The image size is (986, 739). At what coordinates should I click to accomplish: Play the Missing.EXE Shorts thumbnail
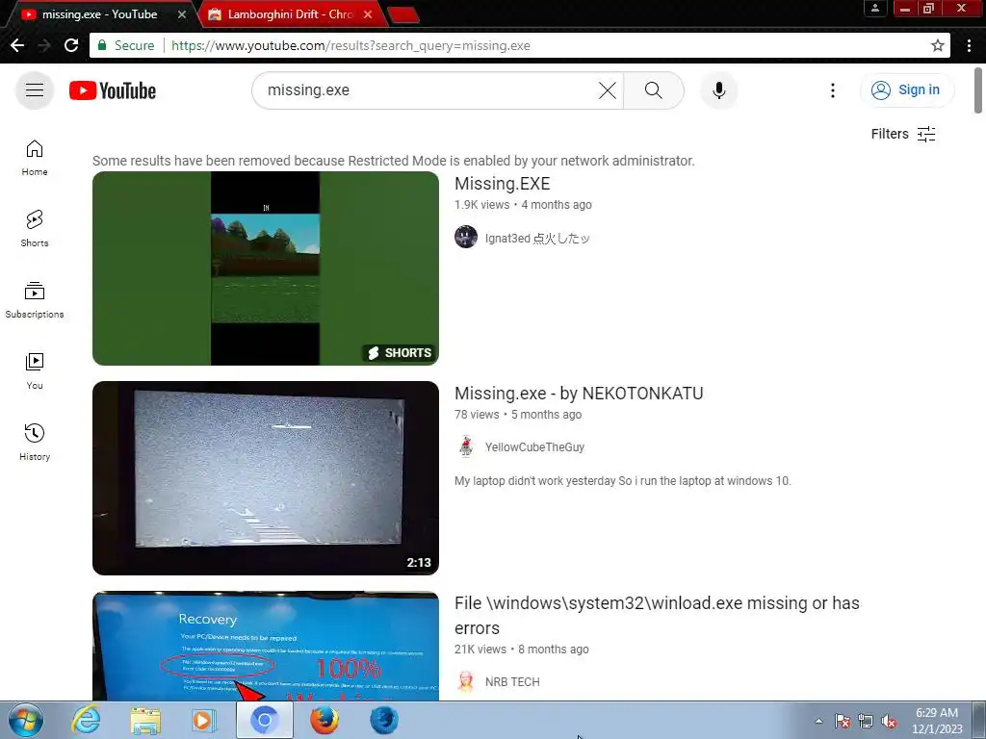[266, 268]
